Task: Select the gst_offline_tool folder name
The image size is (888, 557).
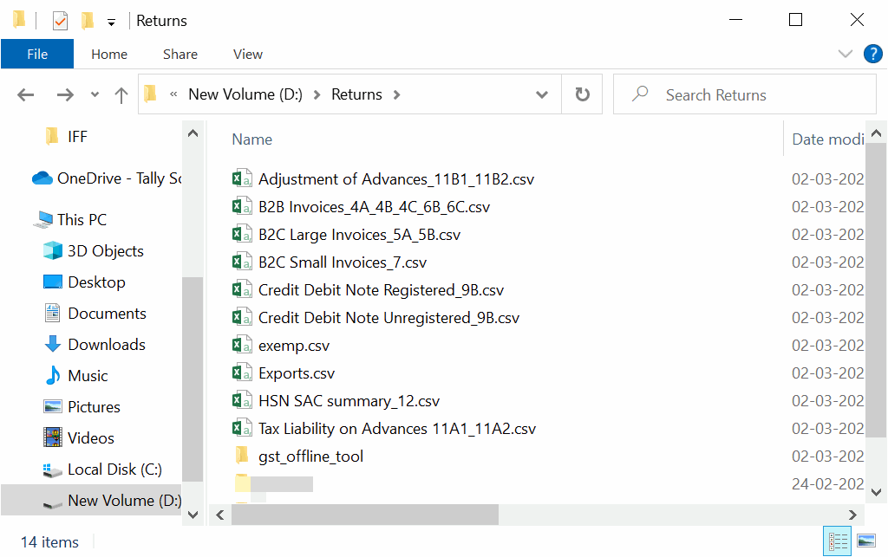Action: click(x=311, y=457)
